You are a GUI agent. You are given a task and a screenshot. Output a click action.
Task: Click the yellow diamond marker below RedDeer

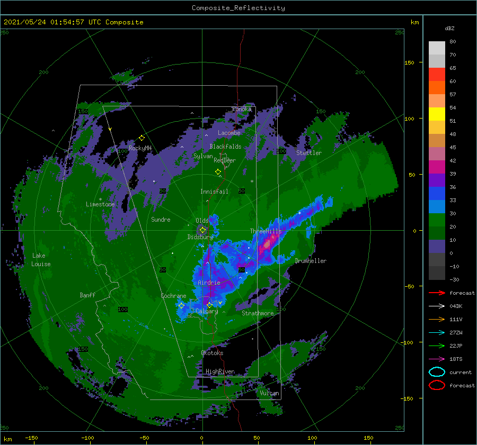(218, 172)
